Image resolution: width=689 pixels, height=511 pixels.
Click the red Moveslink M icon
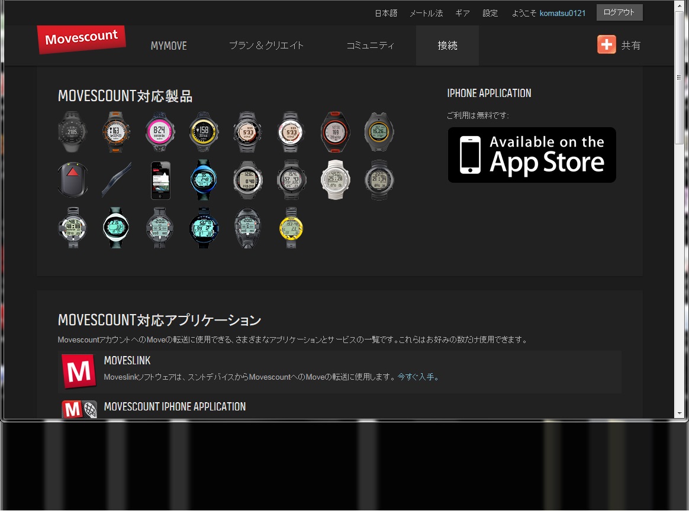tap(79, 371)
